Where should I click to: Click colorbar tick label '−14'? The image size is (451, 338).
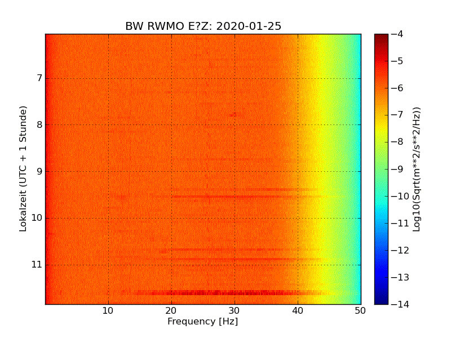pyautogui.click(x=400, y=304)
